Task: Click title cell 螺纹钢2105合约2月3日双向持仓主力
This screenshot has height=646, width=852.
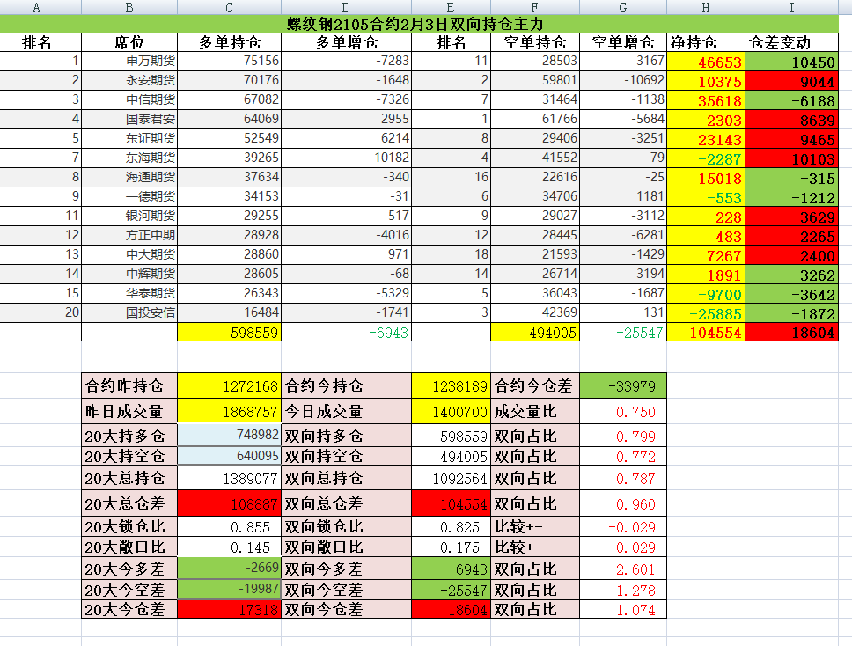Action: click(419, 24)
